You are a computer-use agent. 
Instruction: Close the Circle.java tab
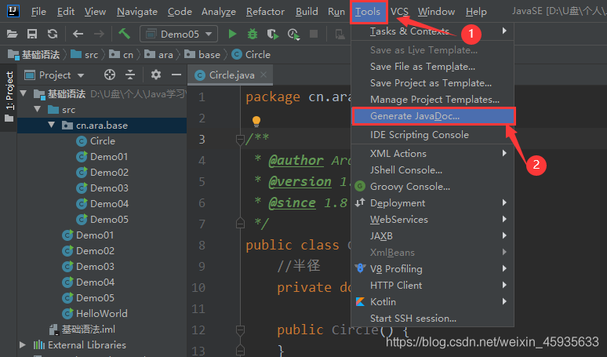point(264,75)
